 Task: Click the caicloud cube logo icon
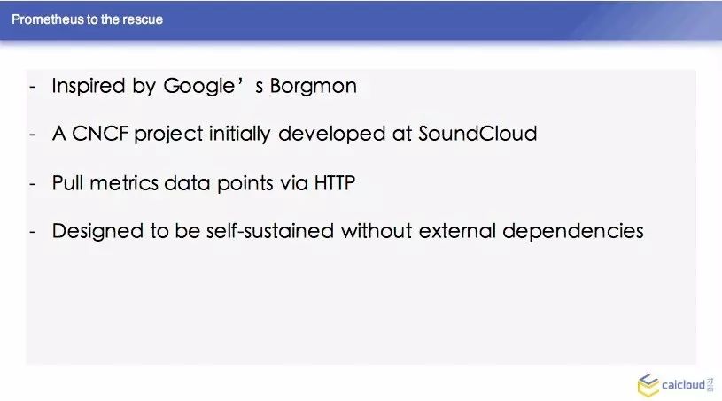648,385
